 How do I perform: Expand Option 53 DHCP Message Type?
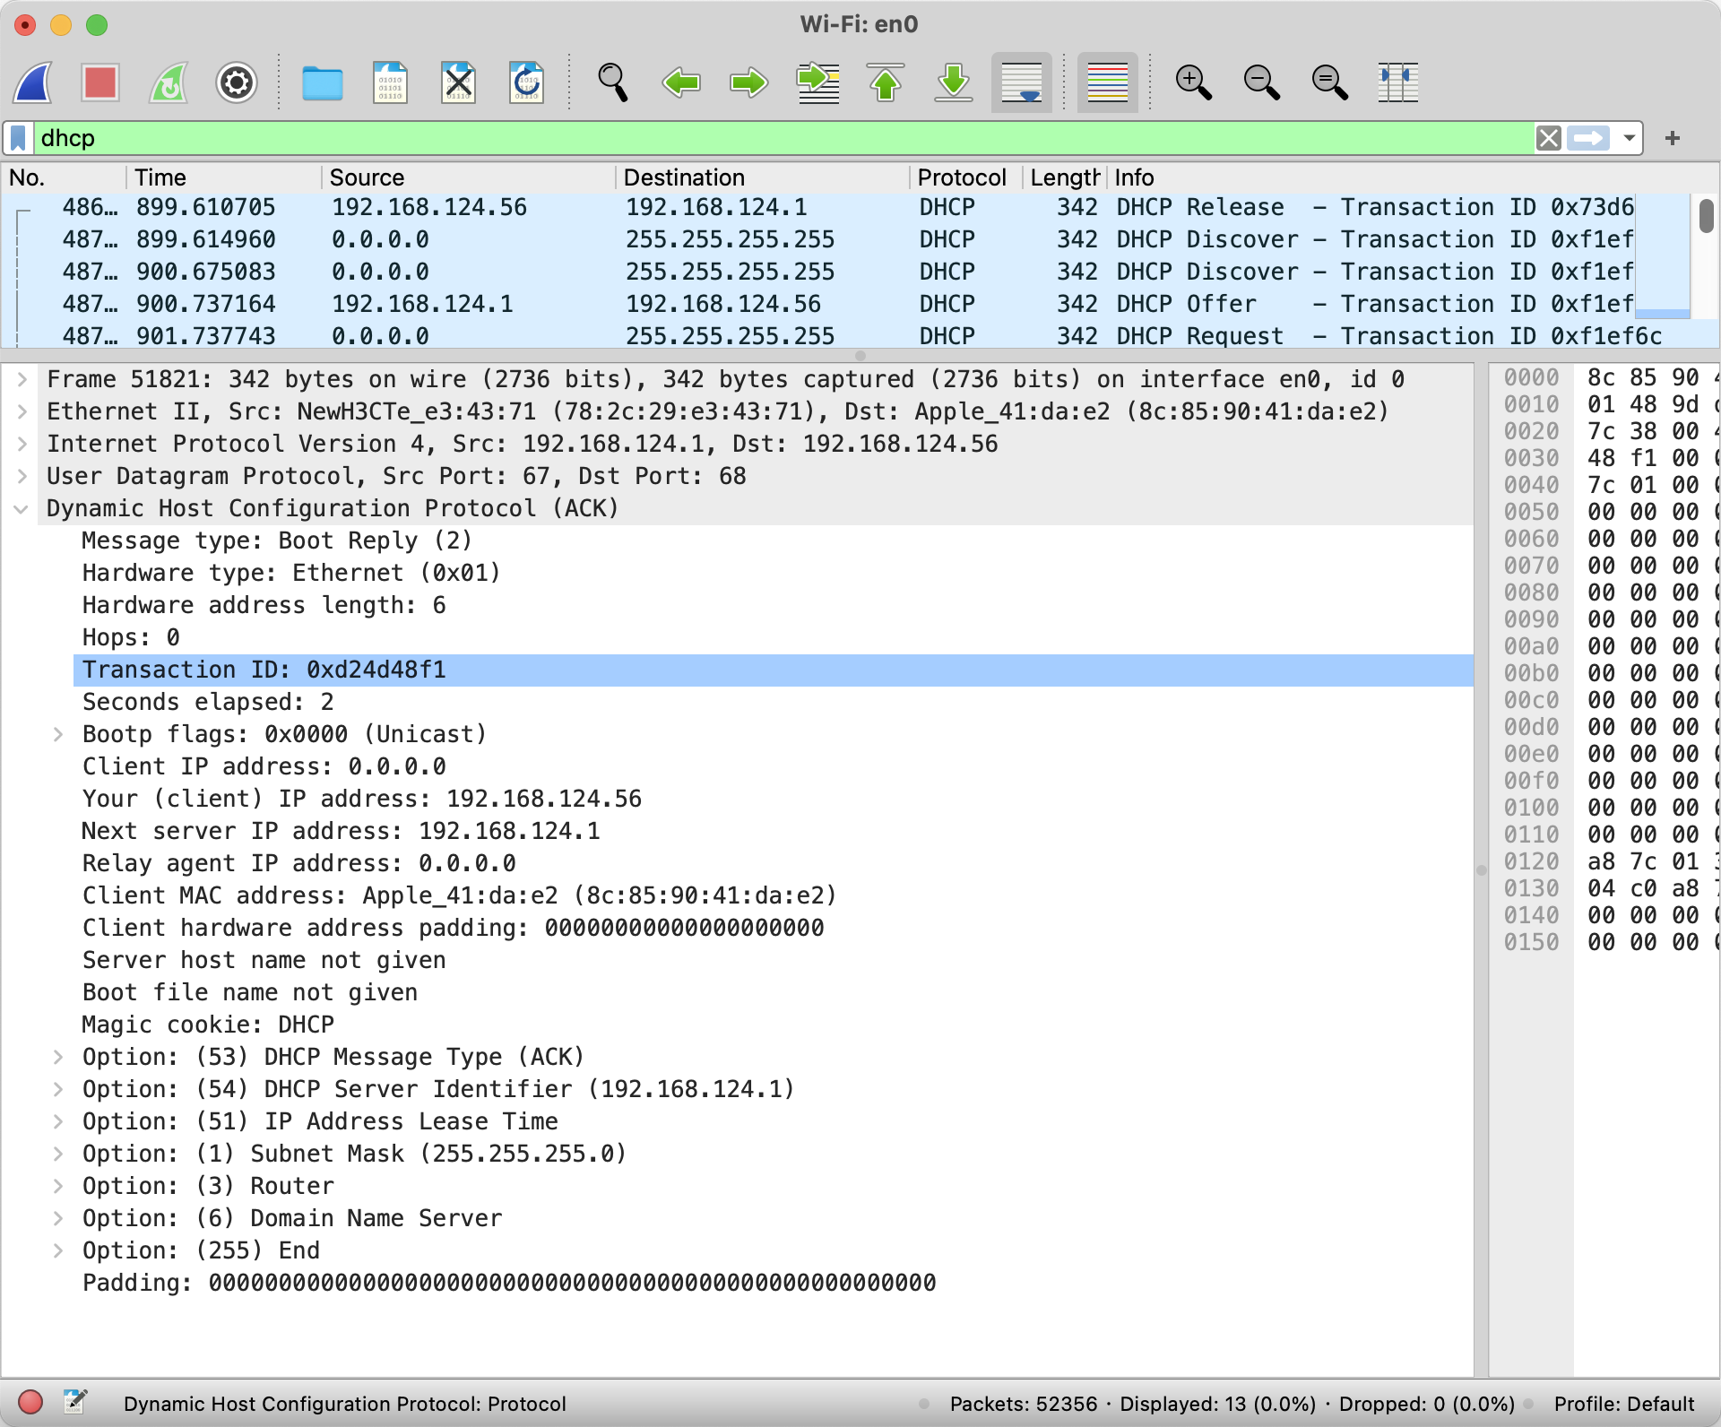tap(58, 1057)
